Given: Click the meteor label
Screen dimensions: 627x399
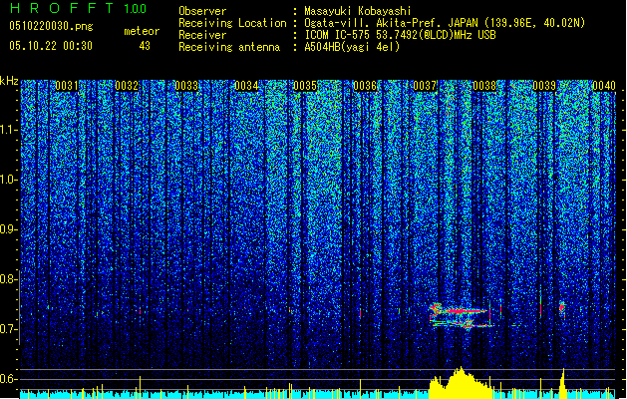Looking at the screenshot, I should 142,31.
